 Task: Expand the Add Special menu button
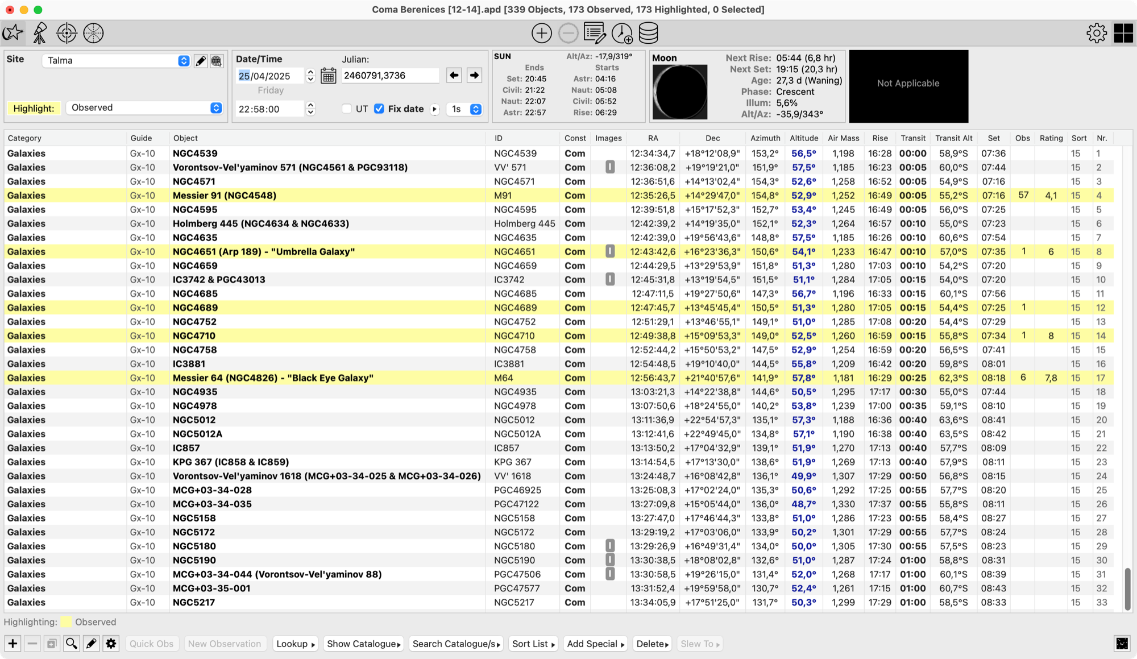(596, 644)
